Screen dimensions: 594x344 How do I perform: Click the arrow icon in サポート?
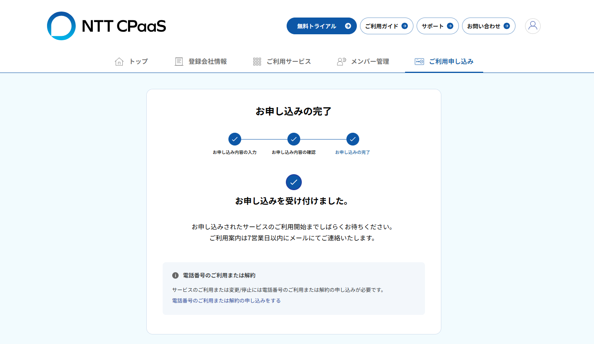coord(450,26)
